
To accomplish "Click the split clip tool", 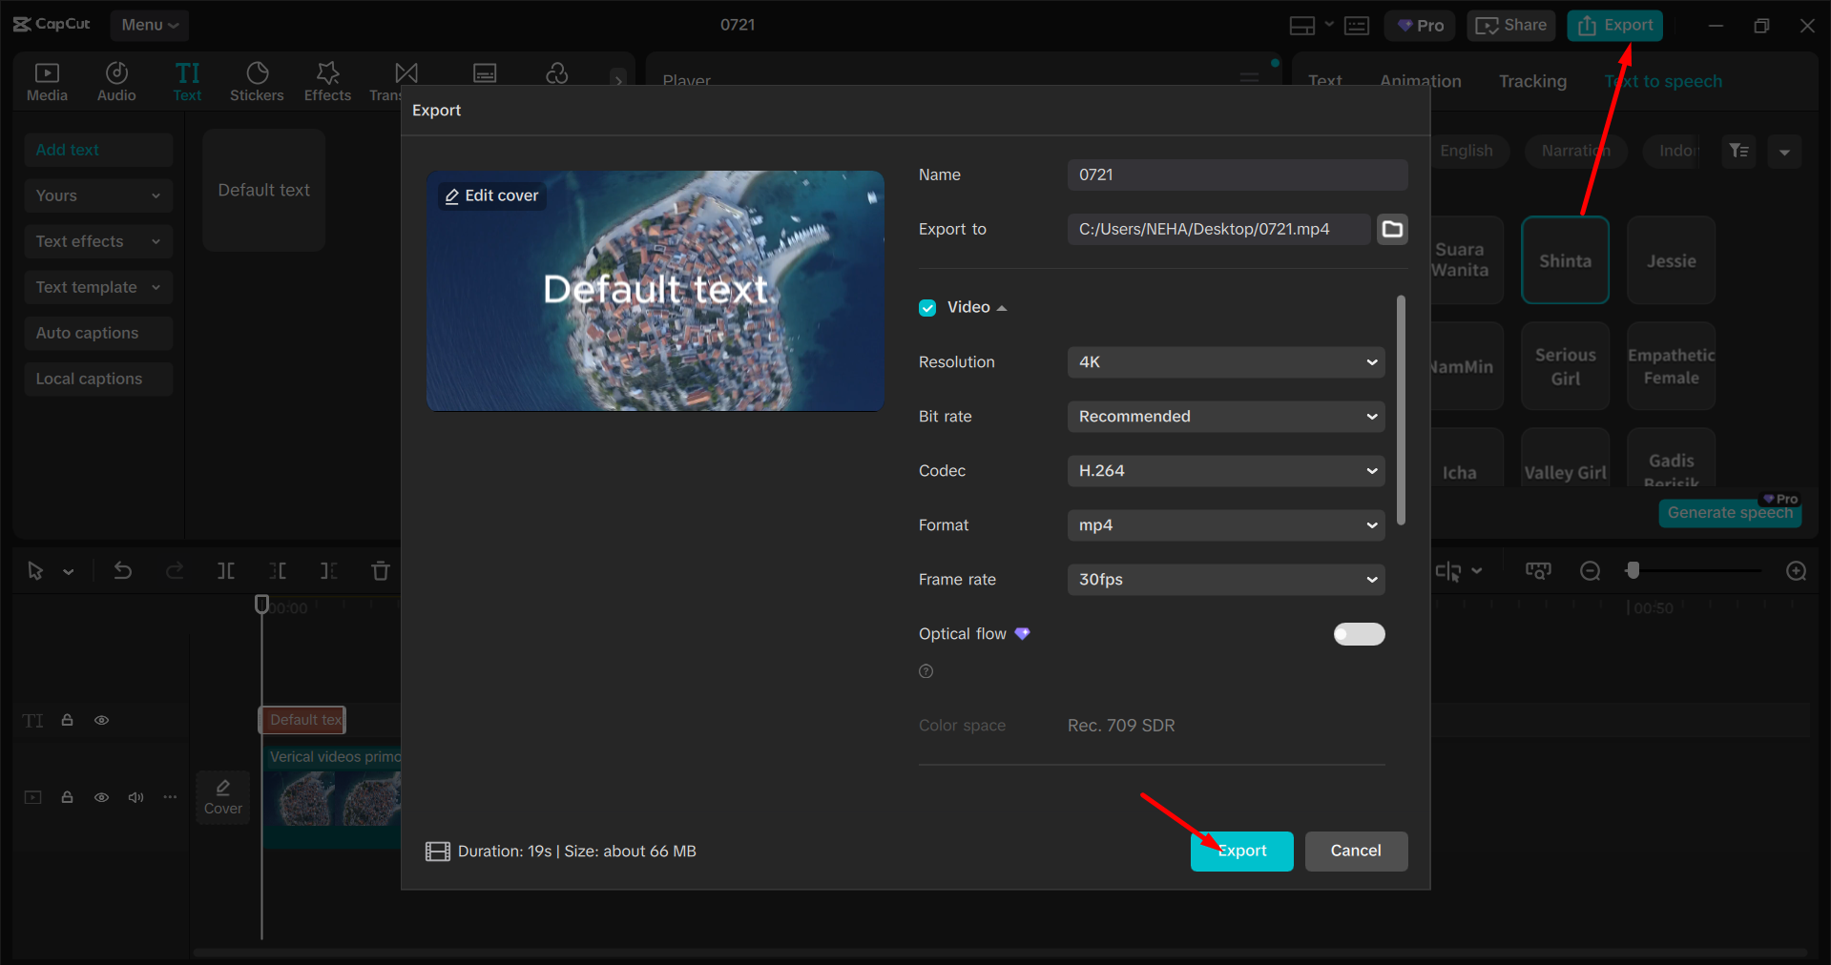I will (x=226, y=571).
